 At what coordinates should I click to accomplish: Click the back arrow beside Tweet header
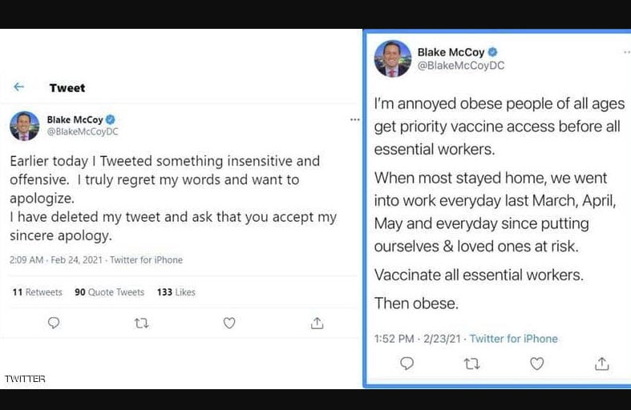[19, 87]
